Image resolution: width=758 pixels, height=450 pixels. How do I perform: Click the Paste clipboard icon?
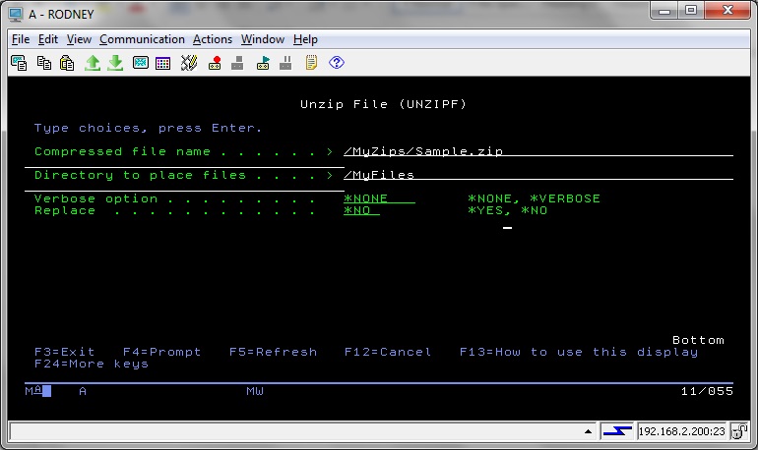[x=67, y=63]
